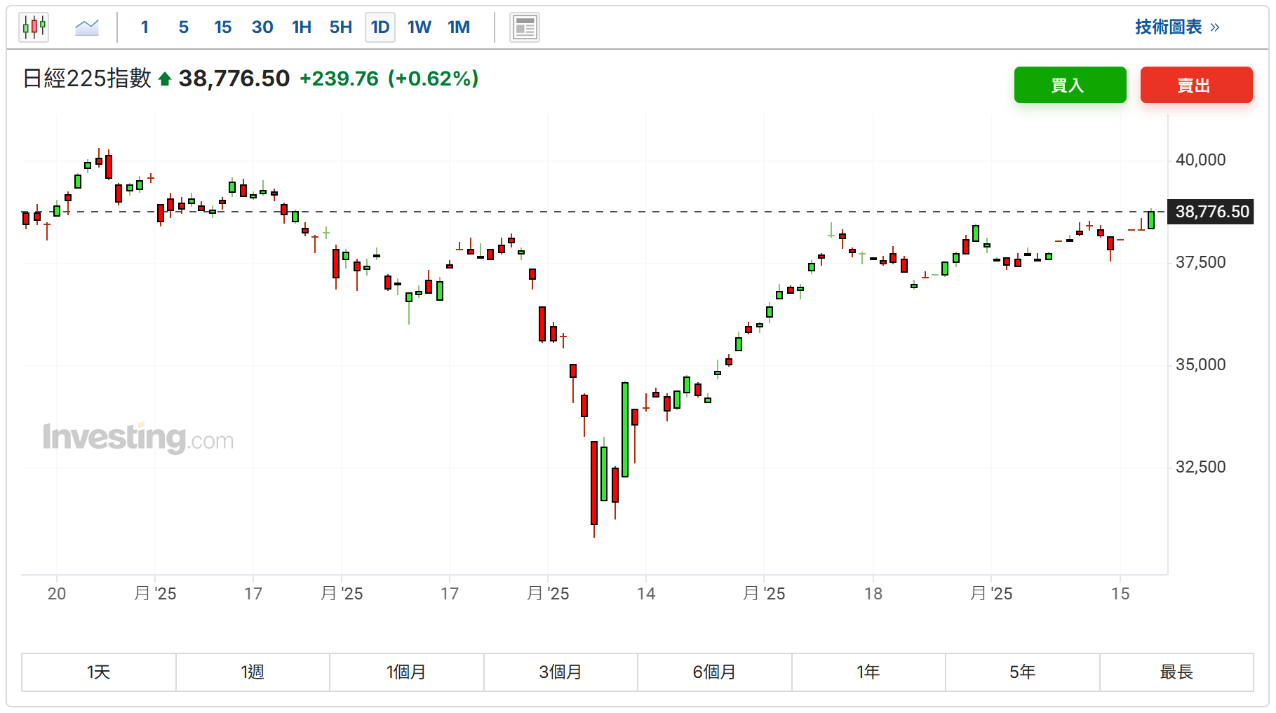Click the date label 14 on time axis
Screen dimensions: 1276x713
tap(646, 594)
